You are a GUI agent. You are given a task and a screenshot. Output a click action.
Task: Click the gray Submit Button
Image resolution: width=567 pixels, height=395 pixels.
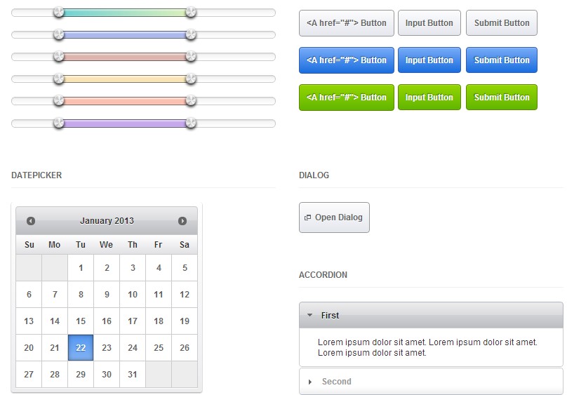pos(502,23)
